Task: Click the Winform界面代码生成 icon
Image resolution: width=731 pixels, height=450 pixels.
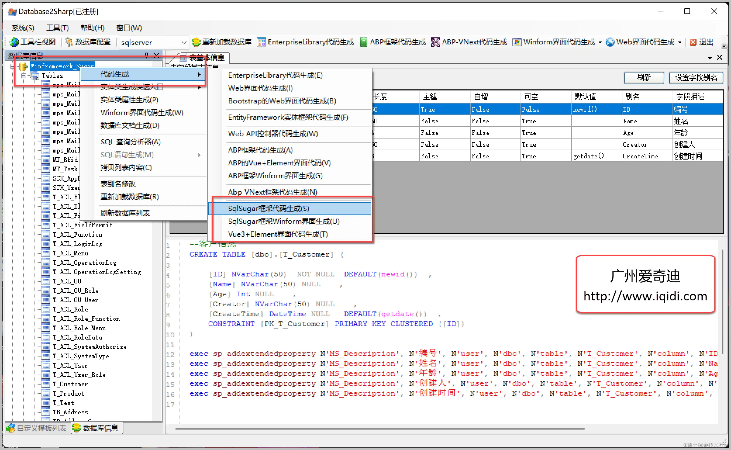Action: click(x=517, y=42)
